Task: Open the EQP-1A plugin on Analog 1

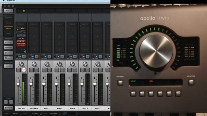Action: (21, 36)
